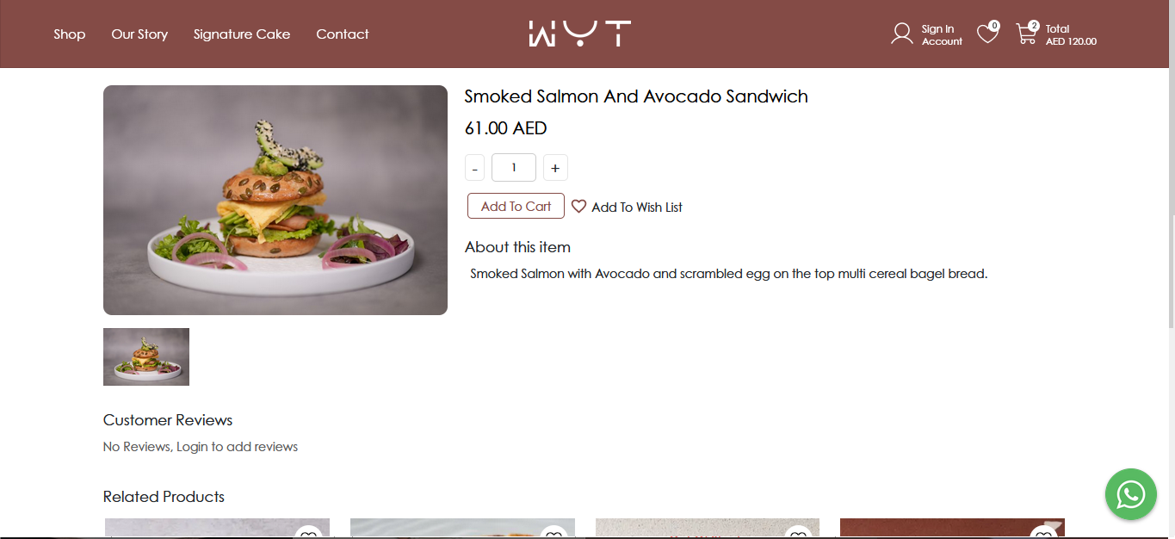Click heart icon beside Add To Wish List

click(578, 207)
